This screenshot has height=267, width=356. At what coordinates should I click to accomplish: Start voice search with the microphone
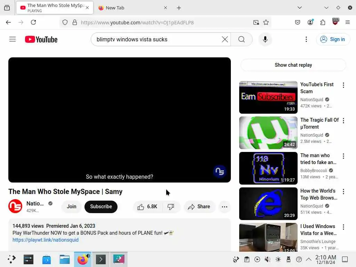pyautogui.click(x=265, y=39)
